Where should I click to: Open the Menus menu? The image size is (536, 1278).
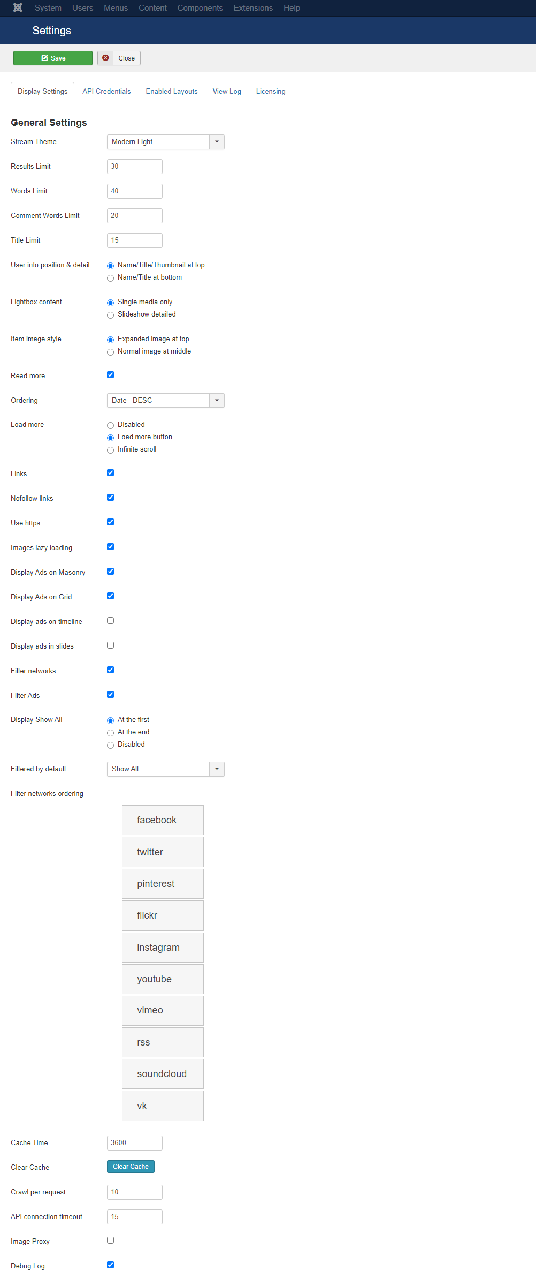tap(116, 8)
